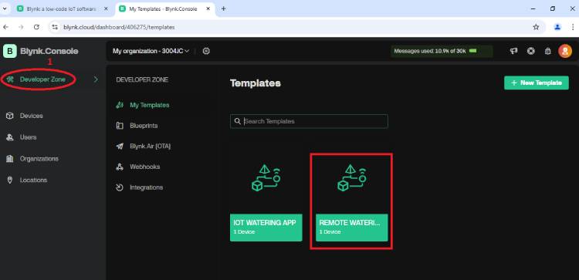Click the My Templates icon
Viewport: 579px width, 280px height.
click(120, 105)
